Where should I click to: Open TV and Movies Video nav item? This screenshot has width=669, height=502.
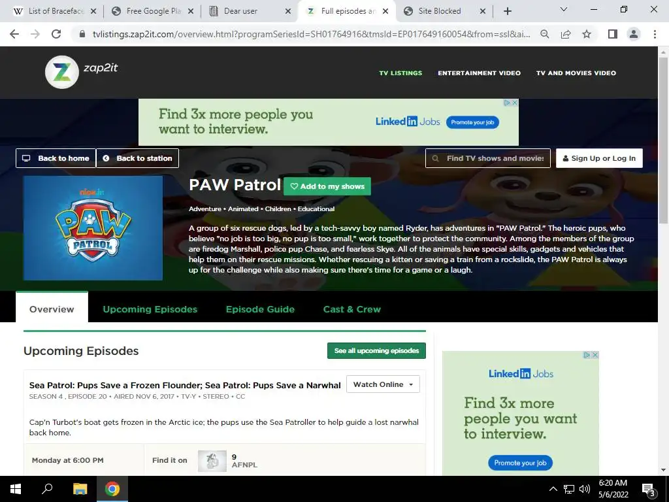click(576, 73)
